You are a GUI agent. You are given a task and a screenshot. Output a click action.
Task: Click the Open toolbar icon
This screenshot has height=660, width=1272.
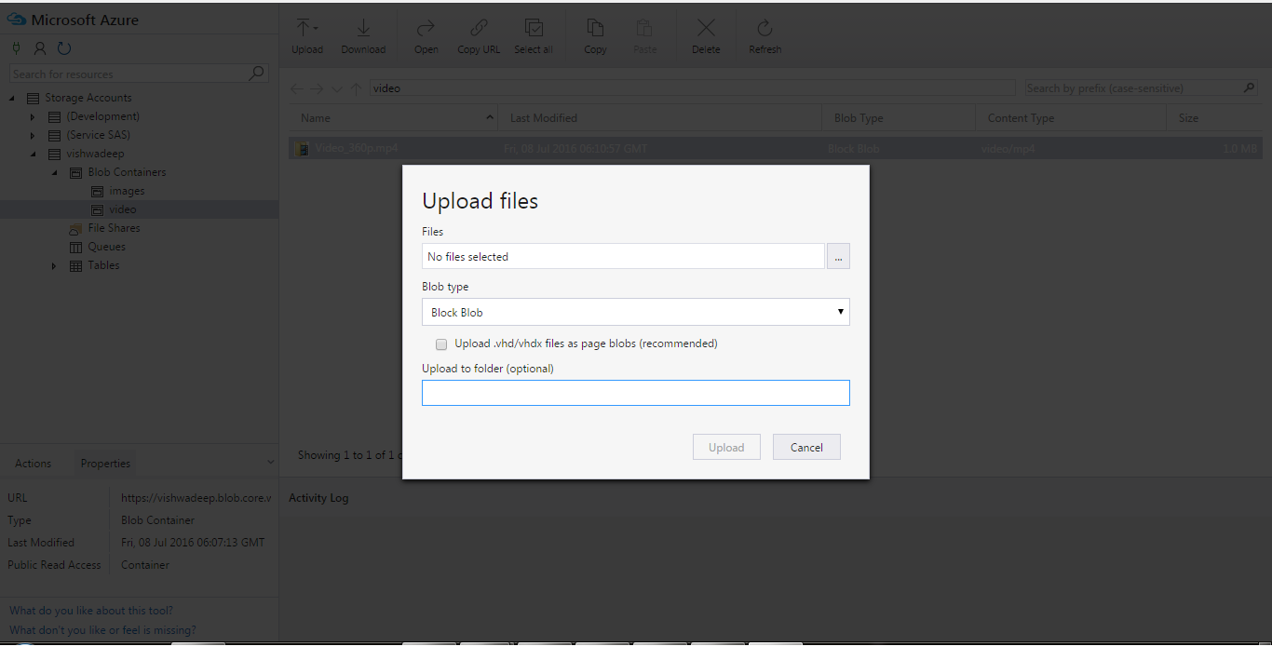426,29
